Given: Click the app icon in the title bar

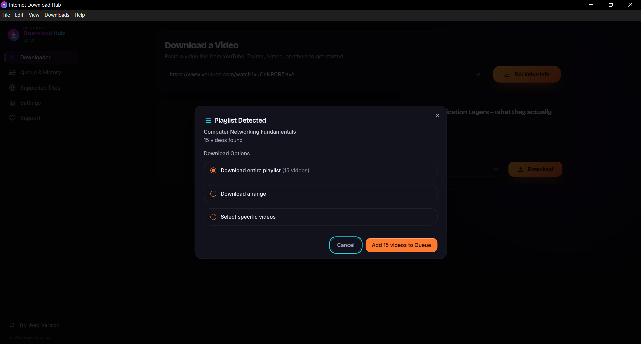Looking at the screenshot, I should pos(4,5).
